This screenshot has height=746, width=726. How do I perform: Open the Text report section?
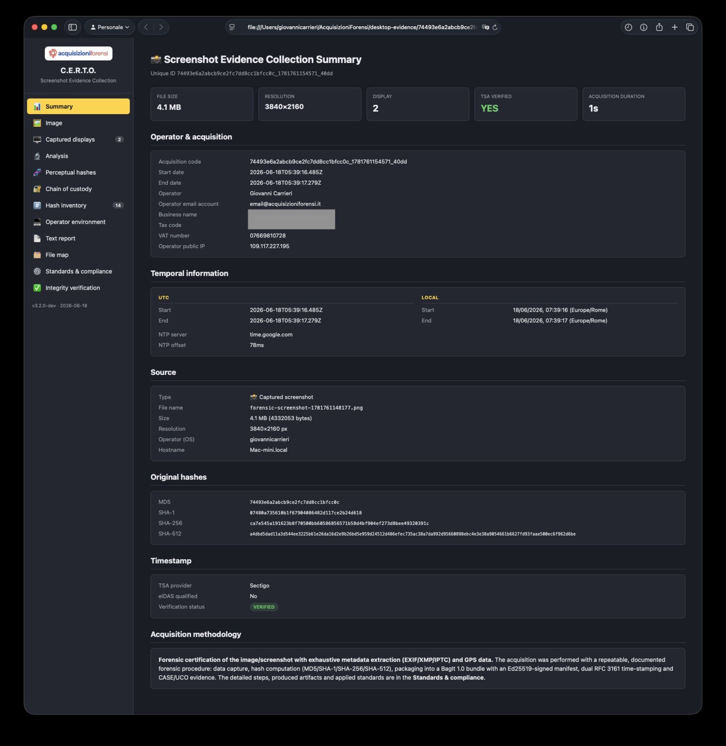pyautogui.click(x=78, y=238)
